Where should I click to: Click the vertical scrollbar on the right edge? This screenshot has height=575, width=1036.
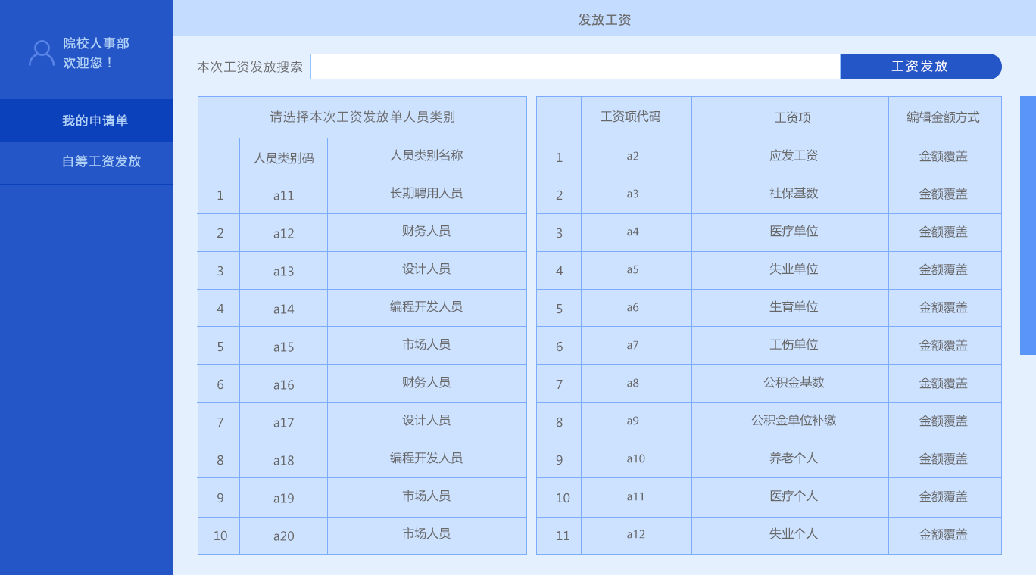tap(1028, 225)
